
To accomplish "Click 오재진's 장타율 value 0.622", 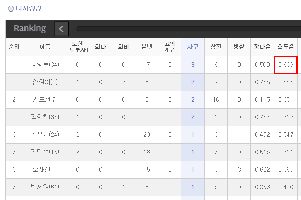I will (262, 170).
